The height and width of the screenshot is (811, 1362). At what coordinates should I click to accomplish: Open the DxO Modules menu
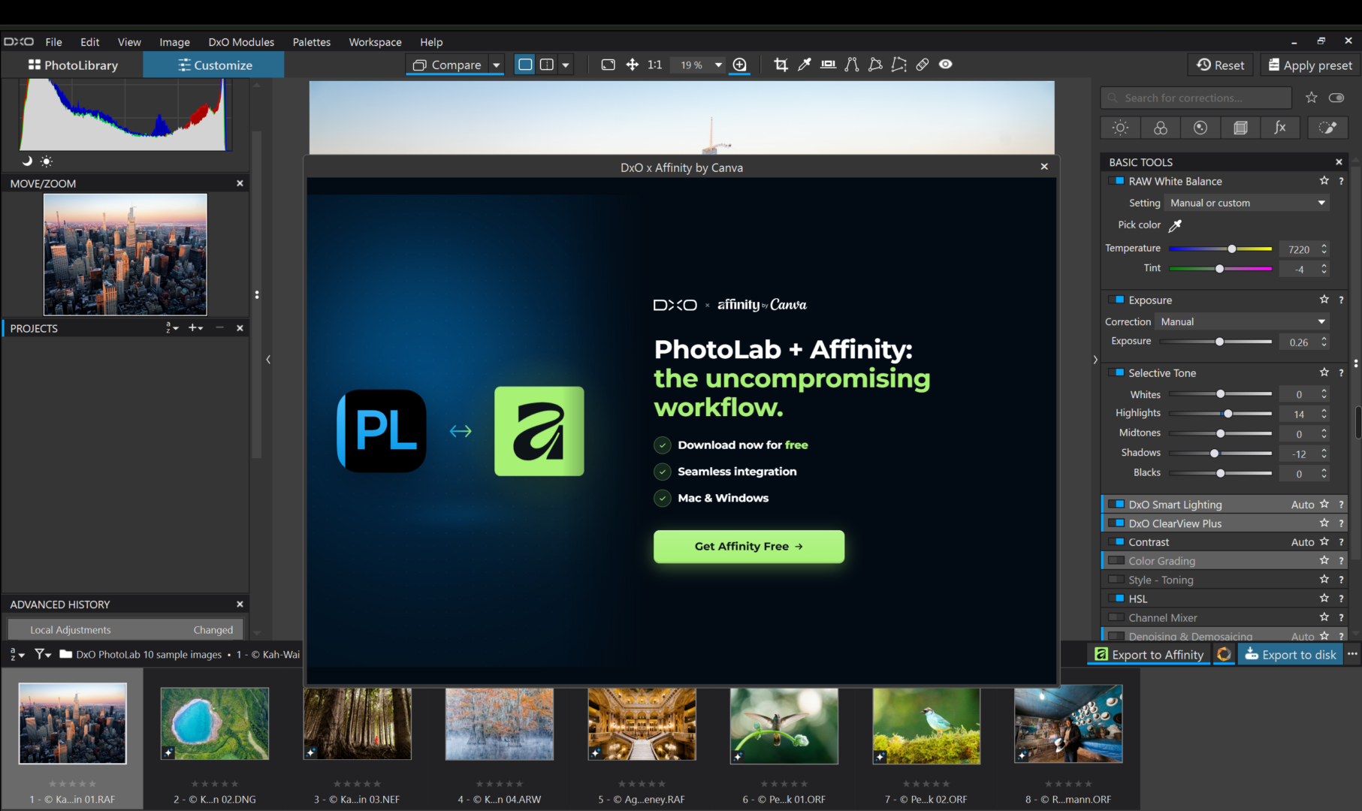click(x=241, y=42)
